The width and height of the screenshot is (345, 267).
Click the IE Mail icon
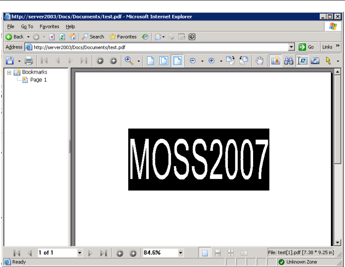click(x=158, y=37)
